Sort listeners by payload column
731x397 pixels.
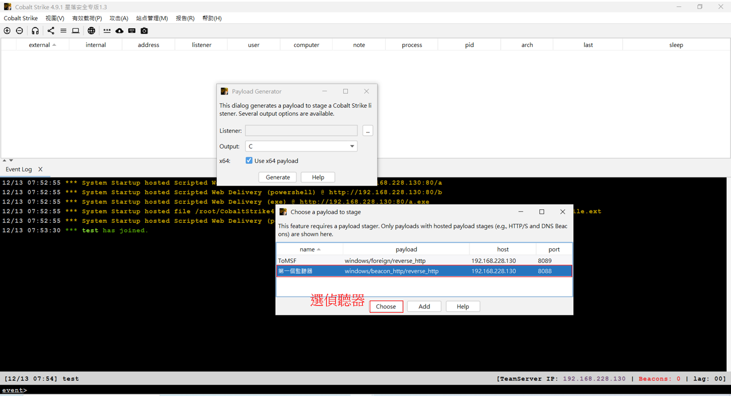406,249
